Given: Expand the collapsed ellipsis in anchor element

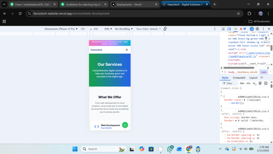Looking at the screenshot, I should pos(239,49).
